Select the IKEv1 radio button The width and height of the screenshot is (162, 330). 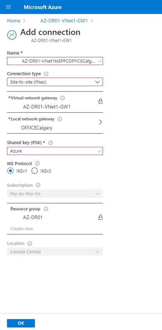coord(10,171)
